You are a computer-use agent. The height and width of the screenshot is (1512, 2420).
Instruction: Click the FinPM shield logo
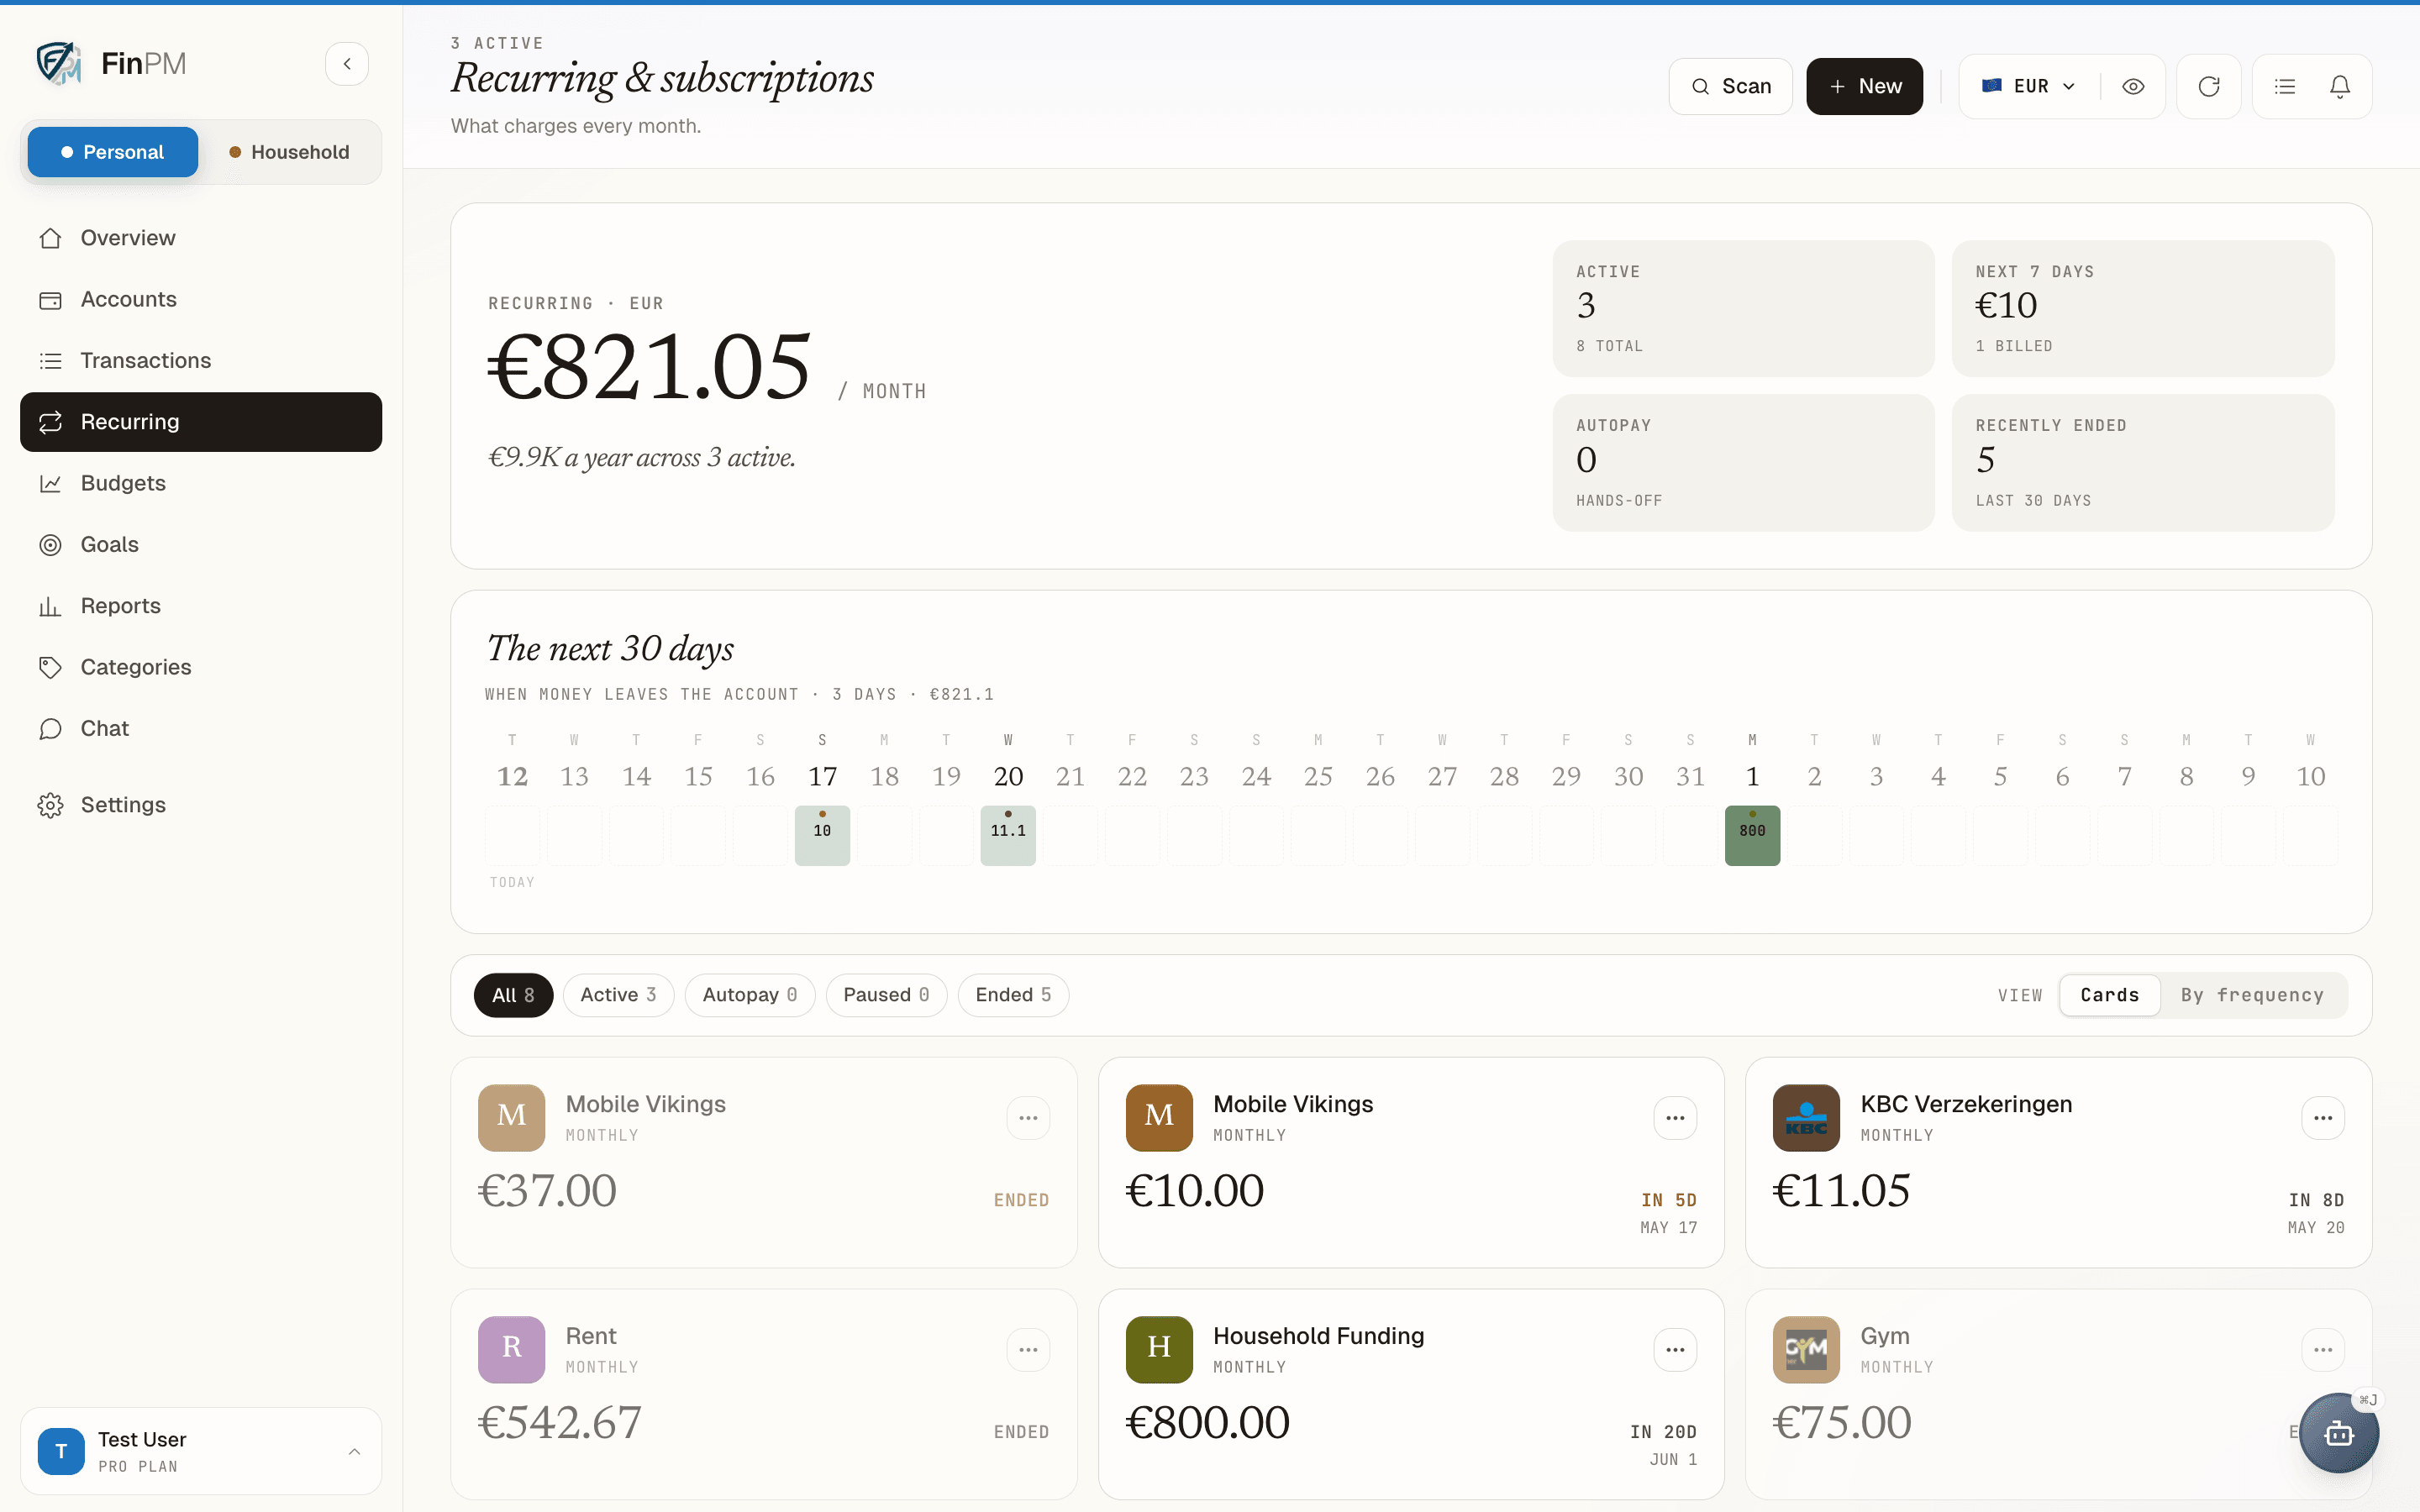[x=59, y=63]
